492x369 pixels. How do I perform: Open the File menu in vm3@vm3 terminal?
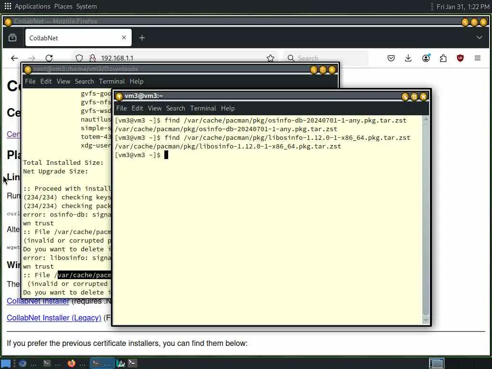click(122, 108)
